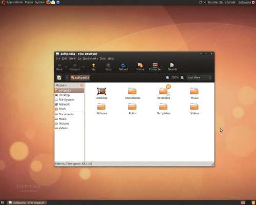
Task: Close the Places side pane
Action: [81, 85]
